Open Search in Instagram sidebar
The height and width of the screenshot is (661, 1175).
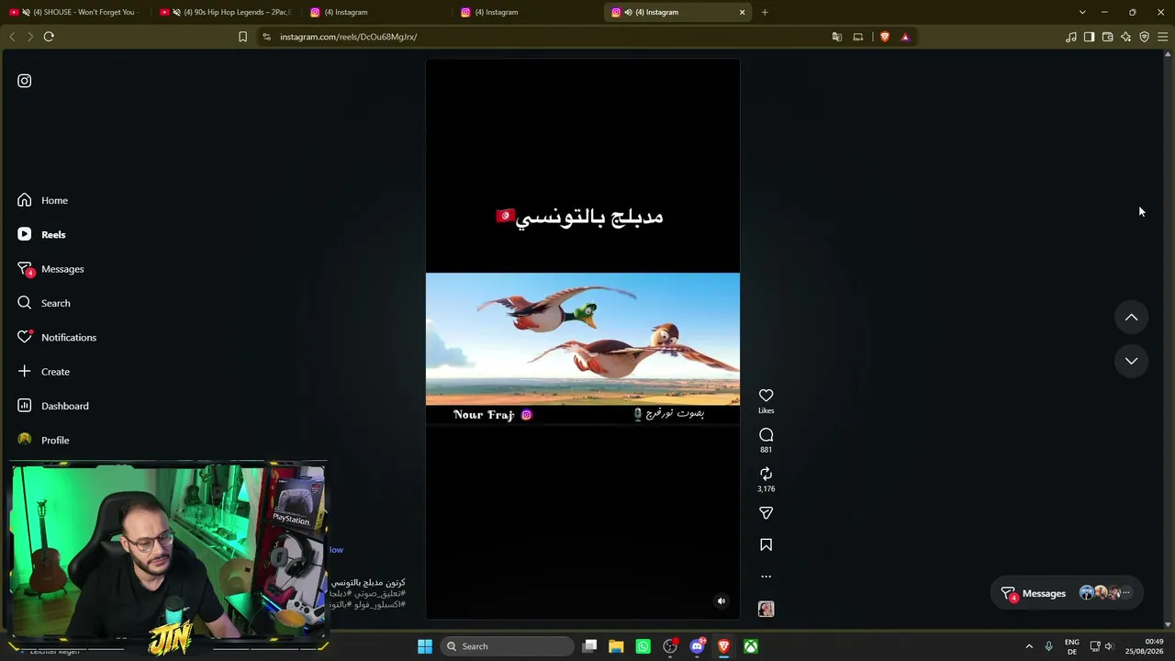pyautogui.click(x=43, y=303)
